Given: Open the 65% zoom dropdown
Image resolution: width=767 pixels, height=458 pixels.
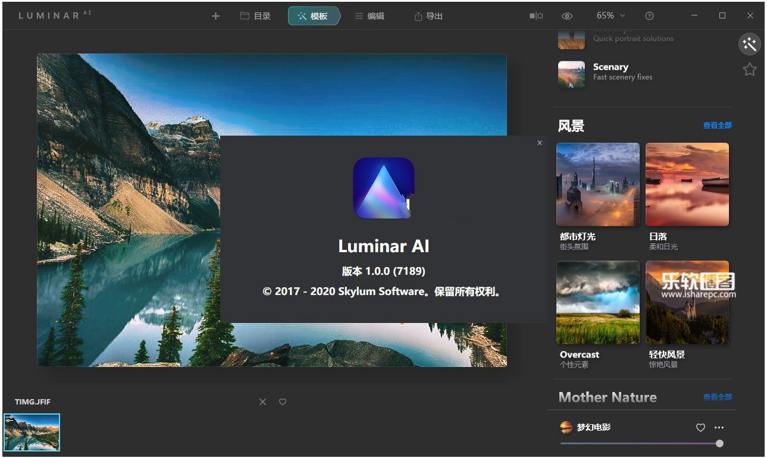Looking at the screenshot, I should [x=611, y=15].
